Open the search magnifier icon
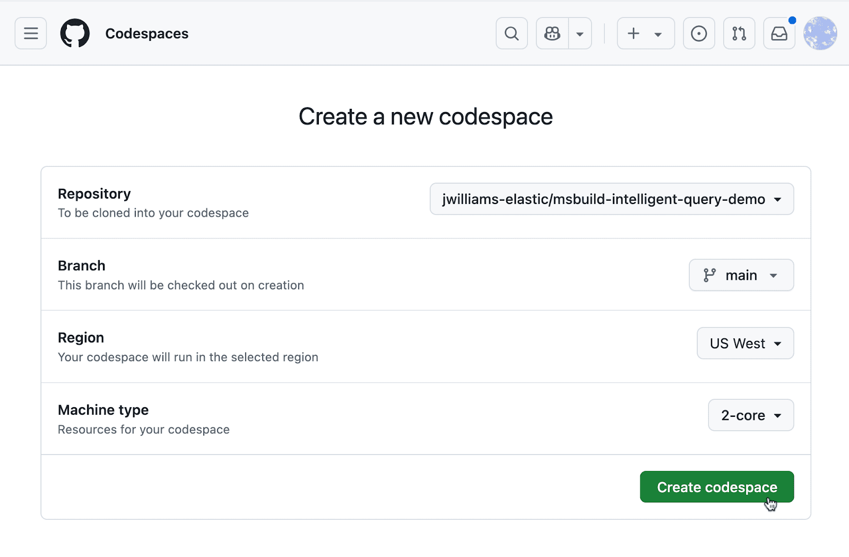 click(512, 33)
